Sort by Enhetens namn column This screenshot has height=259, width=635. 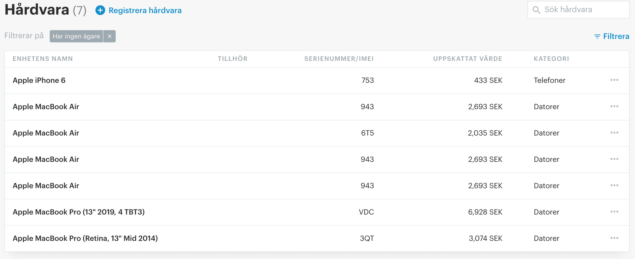43,59
